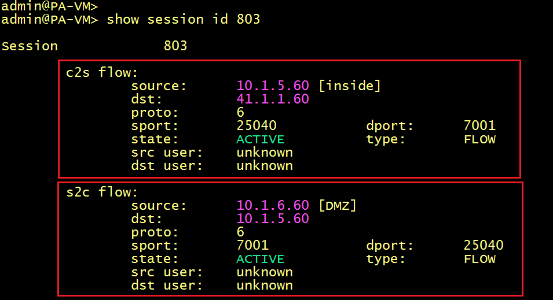Click the [inside] zone label
Screen dimensions: 553x300
pos(350,86)
